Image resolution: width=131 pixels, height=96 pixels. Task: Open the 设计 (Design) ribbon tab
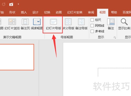click(35, 12)
